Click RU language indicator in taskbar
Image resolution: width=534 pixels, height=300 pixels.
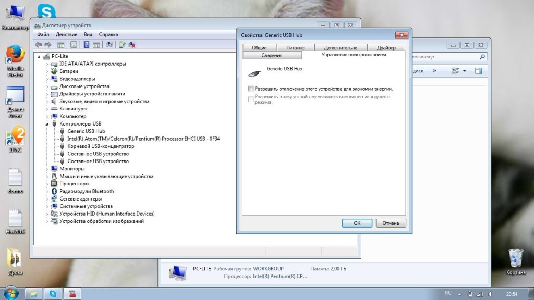(448, 293)
